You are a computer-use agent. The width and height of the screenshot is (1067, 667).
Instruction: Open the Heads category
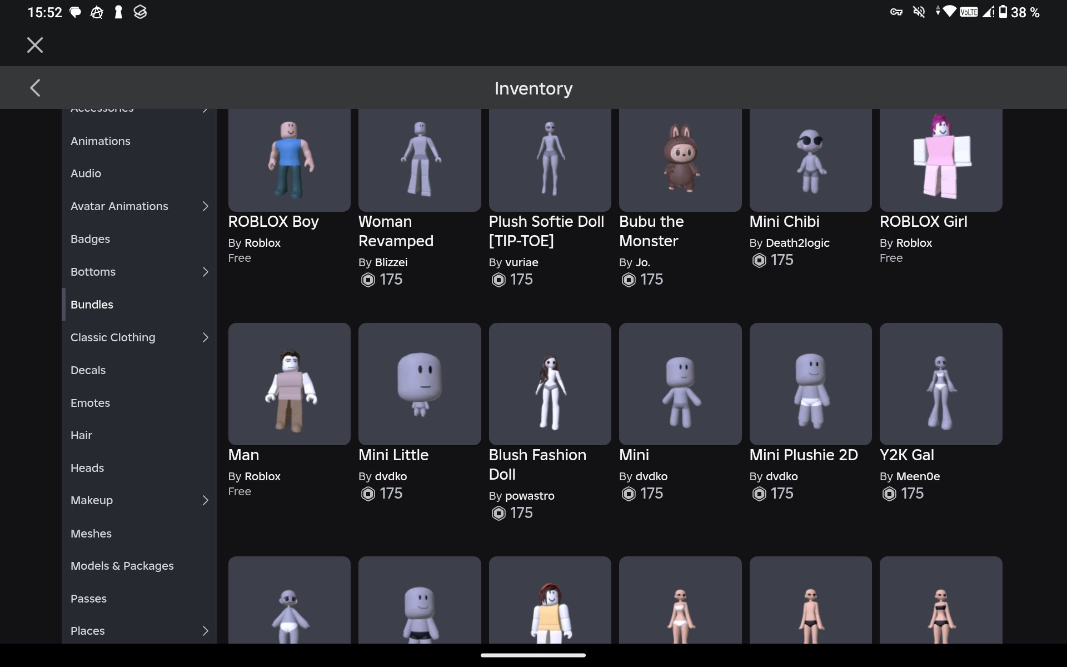[x=139, y=468]
